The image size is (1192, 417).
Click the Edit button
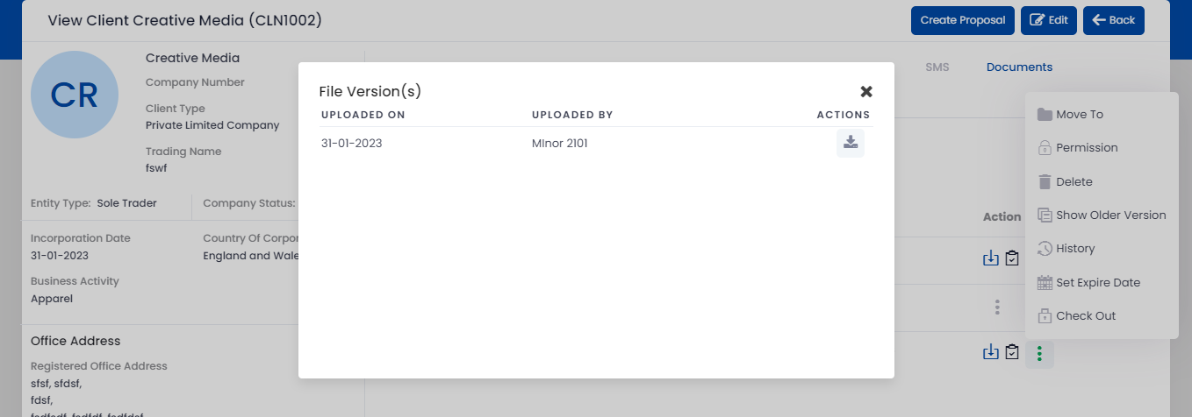pyautogui.click(x=1048, y=20)
